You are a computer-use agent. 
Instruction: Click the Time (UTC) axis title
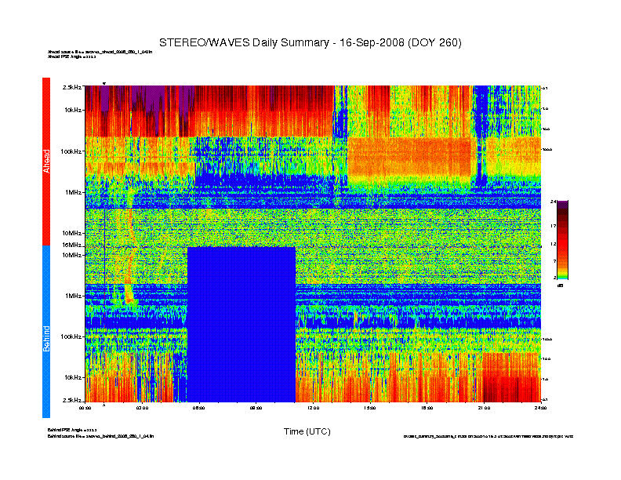(x=307, y=431)
